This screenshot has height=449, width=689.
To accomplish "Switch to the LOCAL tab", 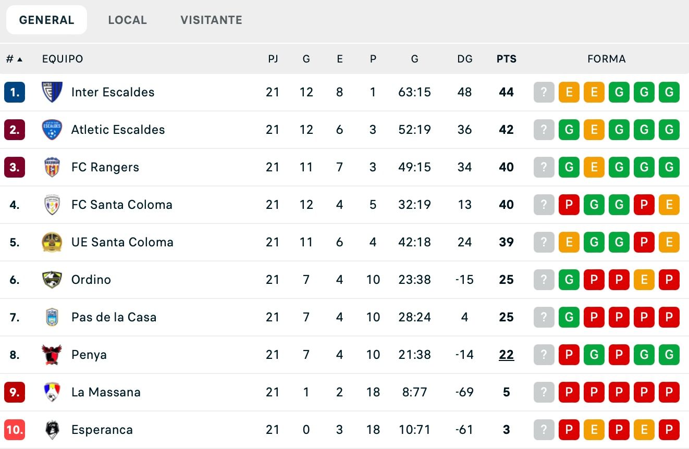I will (x=127, y=20).
